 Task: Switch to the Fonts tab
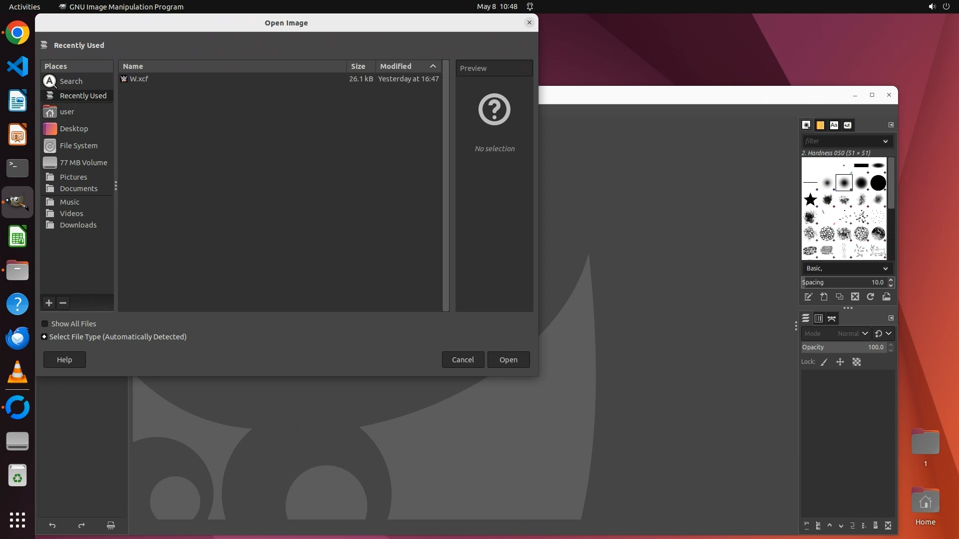(x=834, y=125)
